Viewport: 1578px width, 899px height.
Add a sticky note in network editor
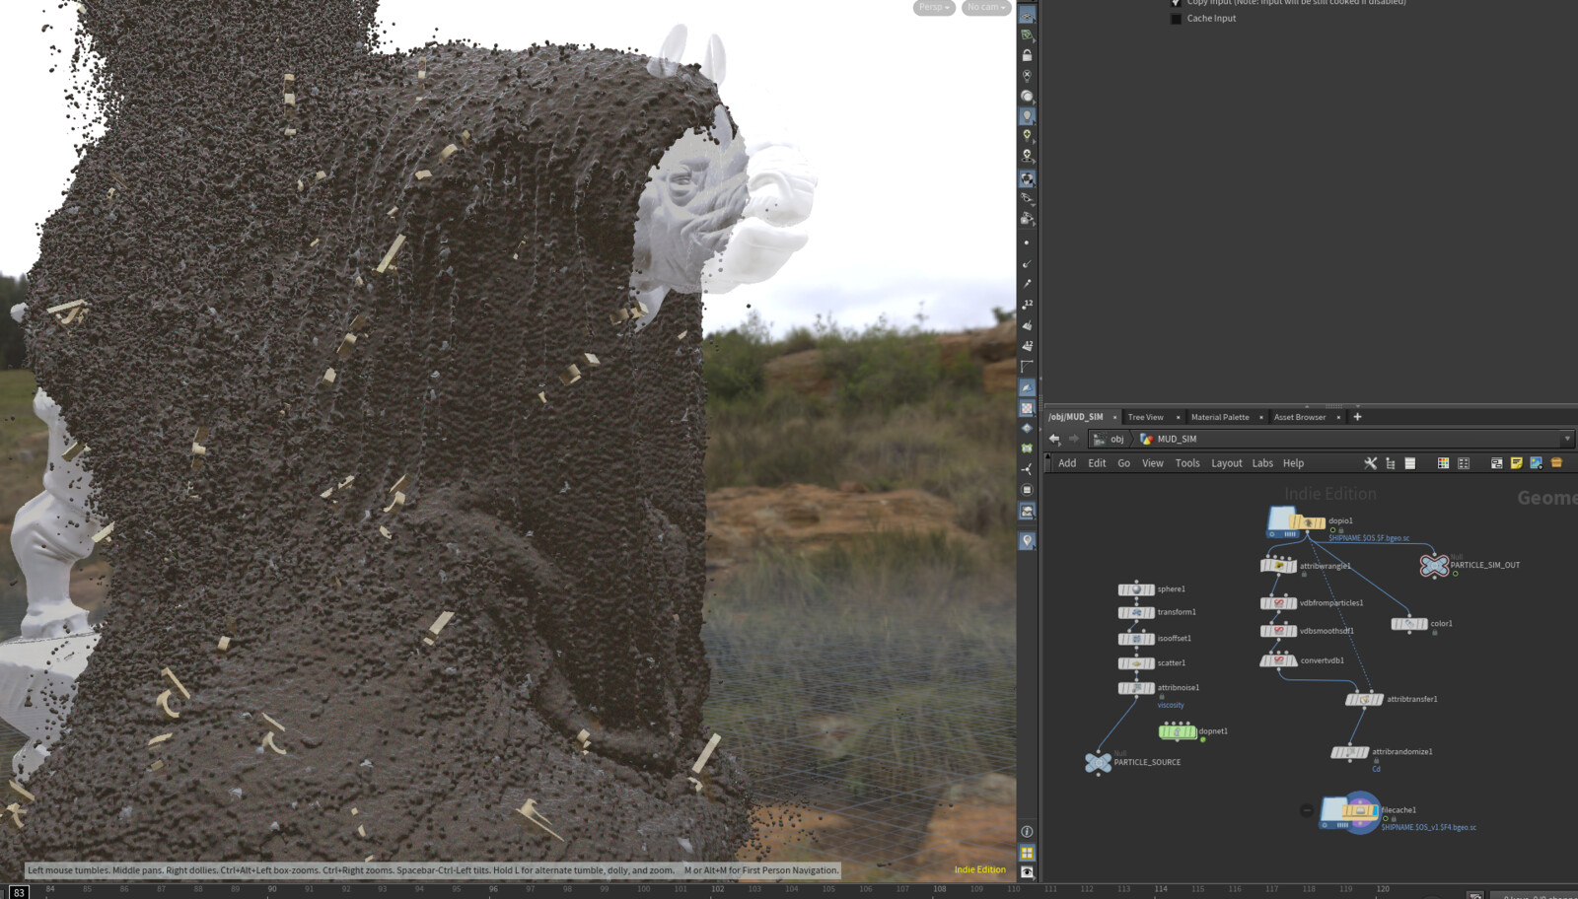point(1516,463)
